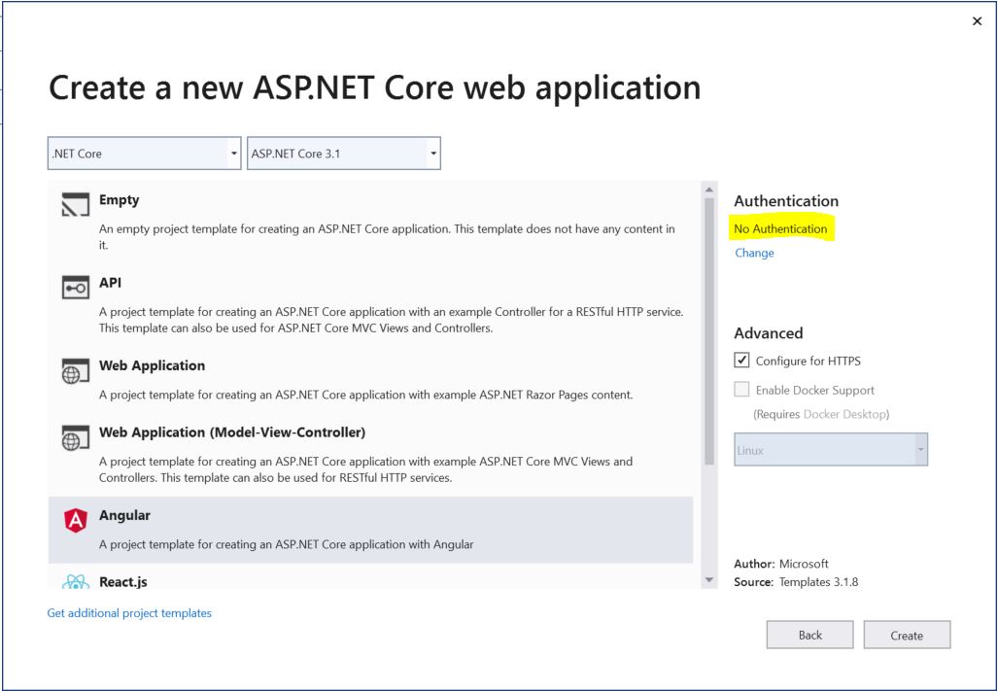This screenshot has height=691, width=998.
Task: Select the API template title
Action: (110, 283)
